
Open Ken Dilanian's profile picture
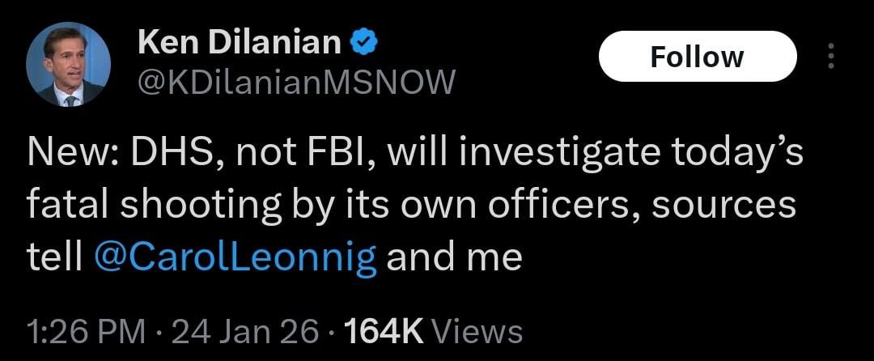point(68,65)
